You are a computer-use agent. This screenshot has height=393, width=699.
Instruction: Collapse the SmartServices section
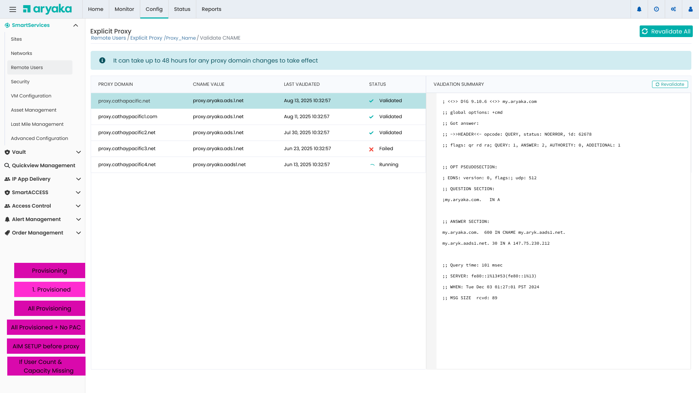(x=76, y=25)
